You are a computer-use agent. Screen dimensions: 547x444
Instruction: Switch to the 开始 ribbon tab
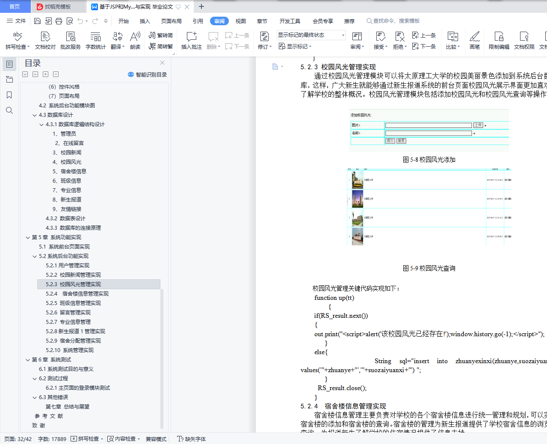124,21
